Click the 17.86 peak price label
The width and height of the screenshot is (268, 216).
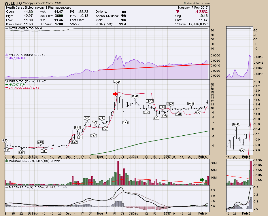117,82
